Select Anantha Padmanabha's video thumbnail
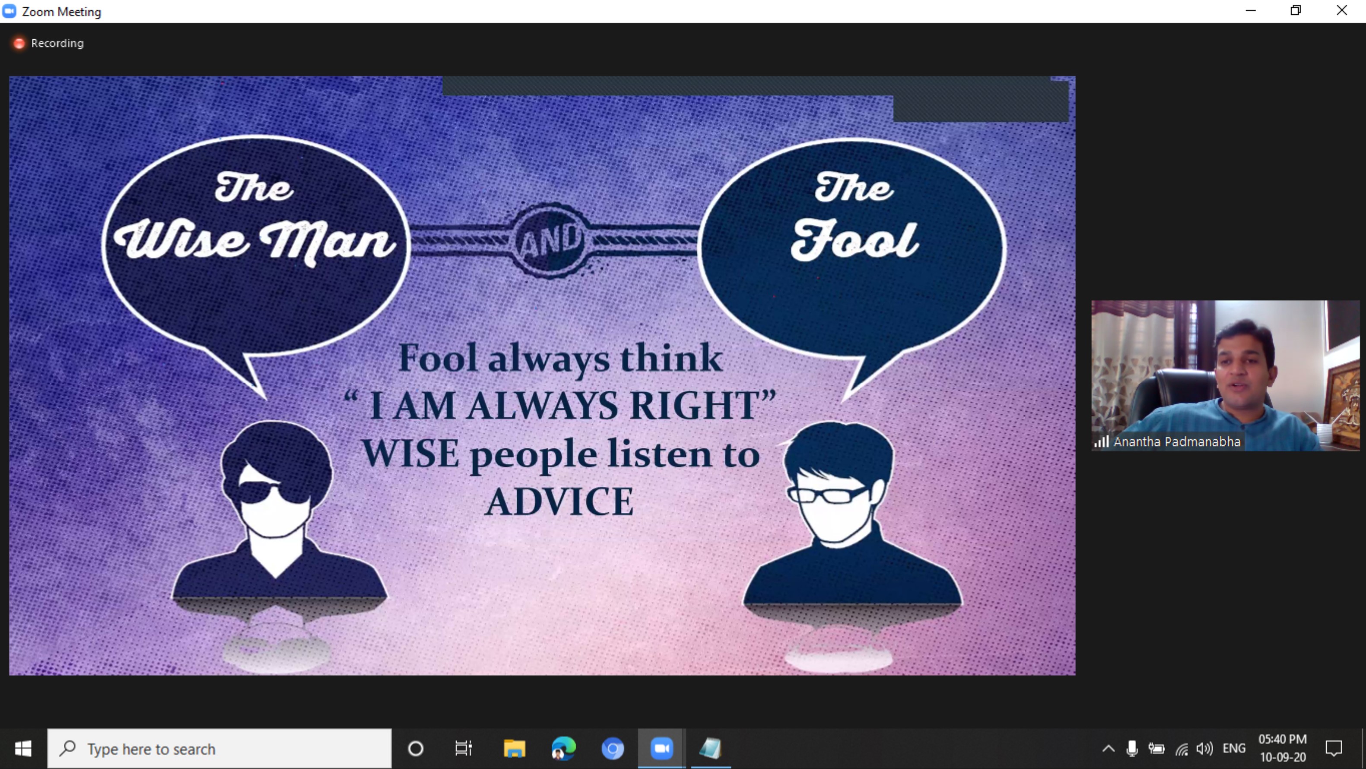Image resolution: width=1366 pixels, height=769 pixels. pyautogui.click(x=1225, y=375)
